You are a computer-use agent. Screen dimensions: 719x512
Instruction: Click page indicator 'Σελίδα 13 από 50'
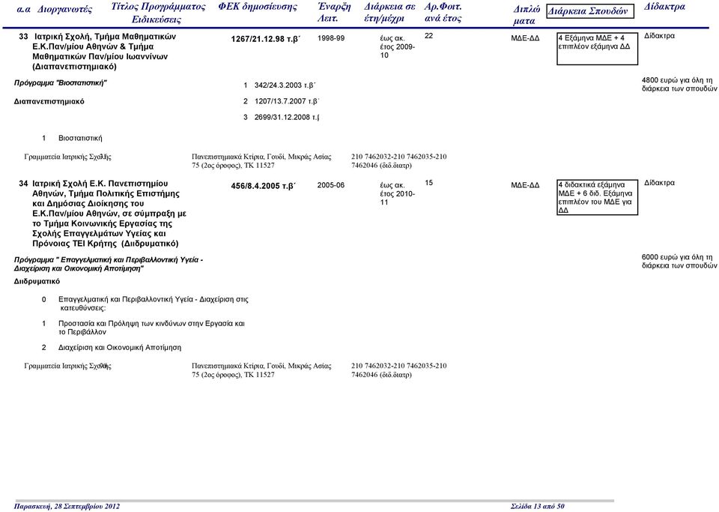coord(538,507)
